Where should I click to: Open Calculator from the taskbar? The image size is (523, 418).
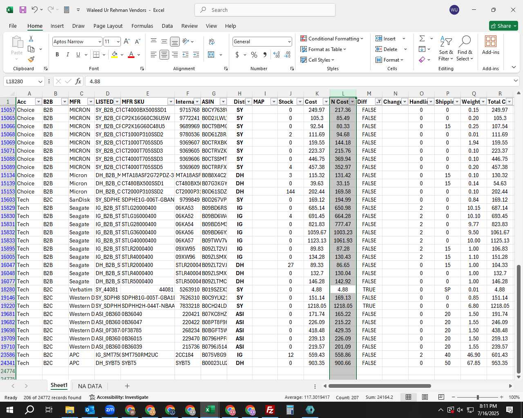[290, 410]
